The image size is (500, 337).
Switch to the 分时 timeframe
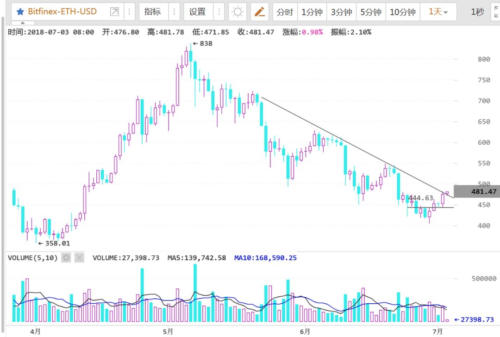[285, 12]
